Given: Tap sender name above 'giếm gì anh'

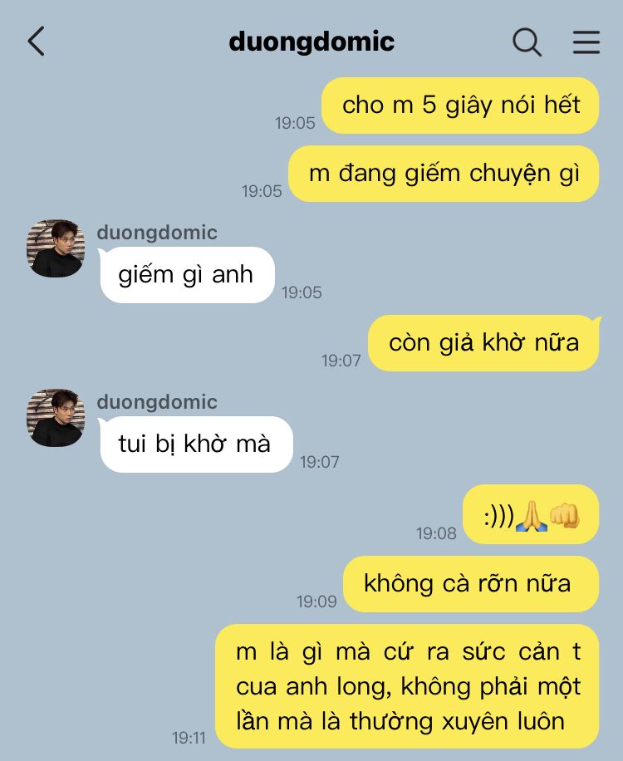Looking at the screenshot, I should click(x=157, y=233).
